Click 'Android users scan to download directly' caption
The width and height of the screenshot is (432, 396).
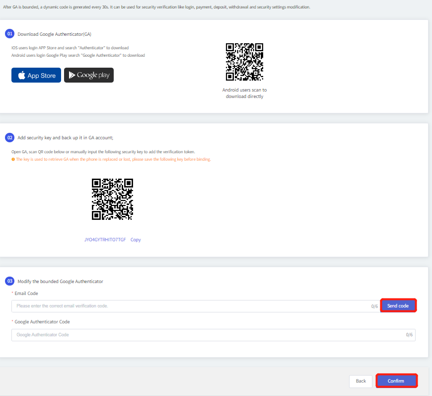(x=244, y=93)
